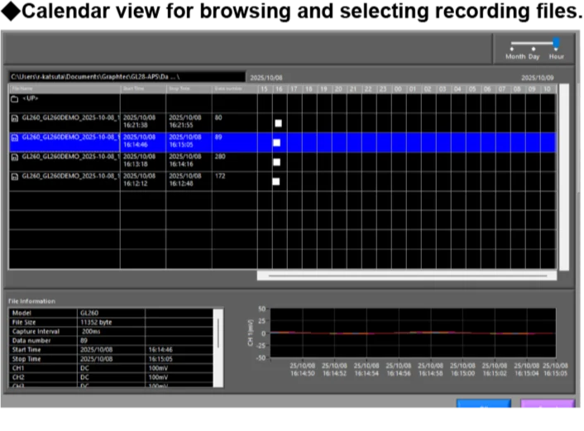Set timeline scale slider to Hour

[x=557, y=44]
